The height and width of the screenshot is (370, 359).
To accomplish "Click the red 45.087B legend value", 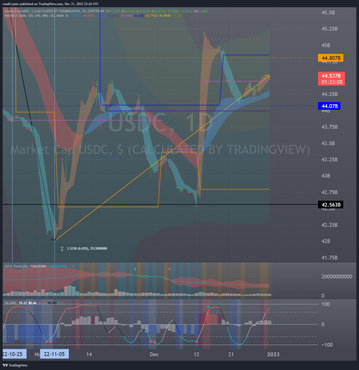I will click(x=88, y=16).
